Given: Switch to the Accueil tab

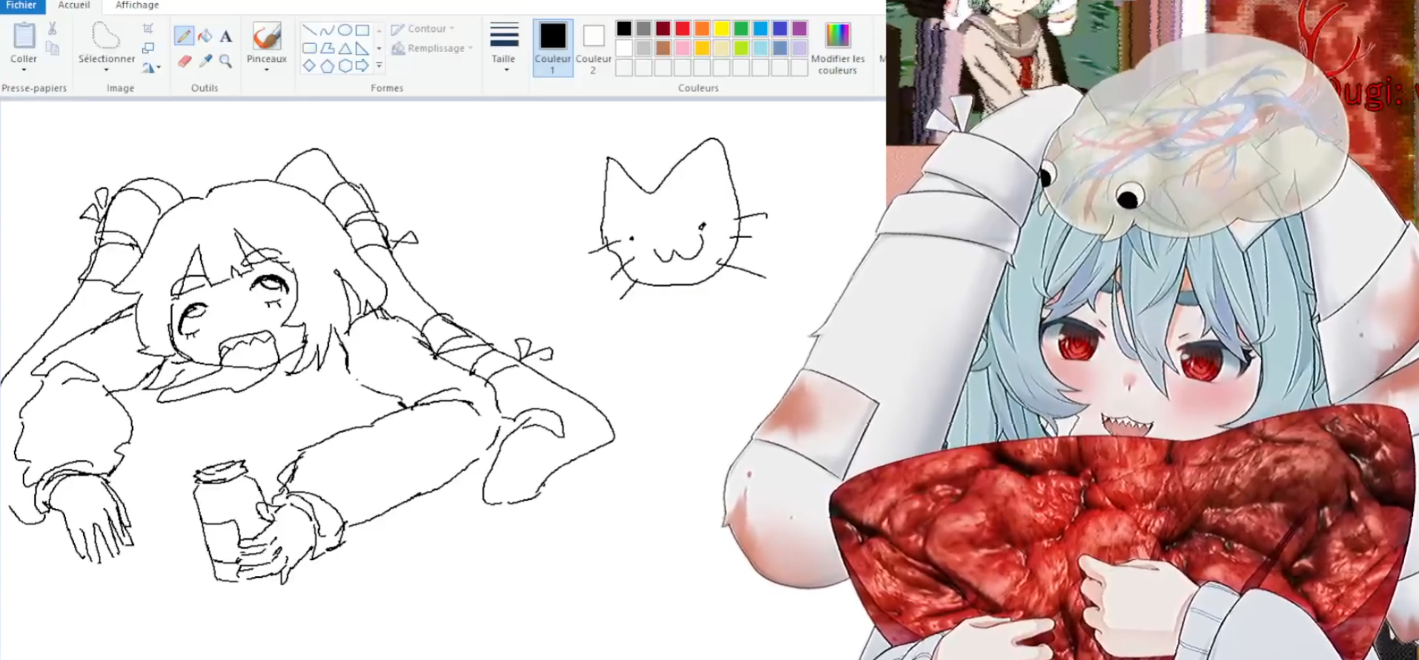Looking at the screenshot, I should coord(74,5).
